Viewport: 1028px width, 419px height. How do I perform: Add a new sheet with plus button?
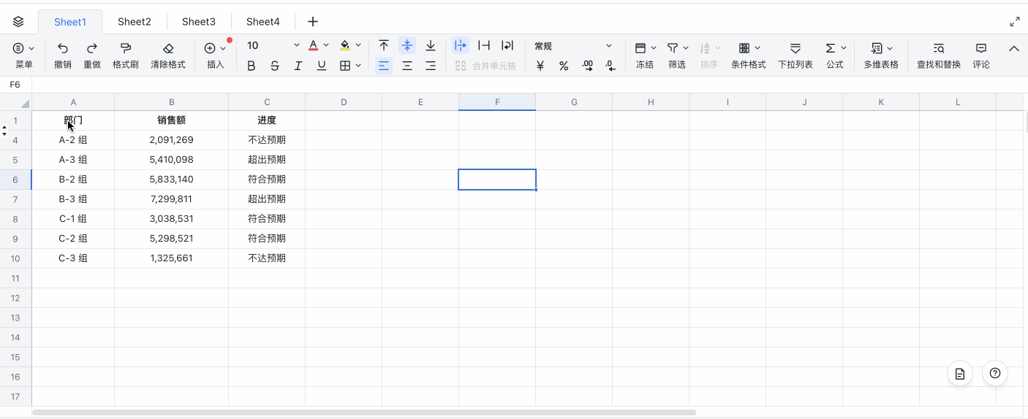coord(313,22)
